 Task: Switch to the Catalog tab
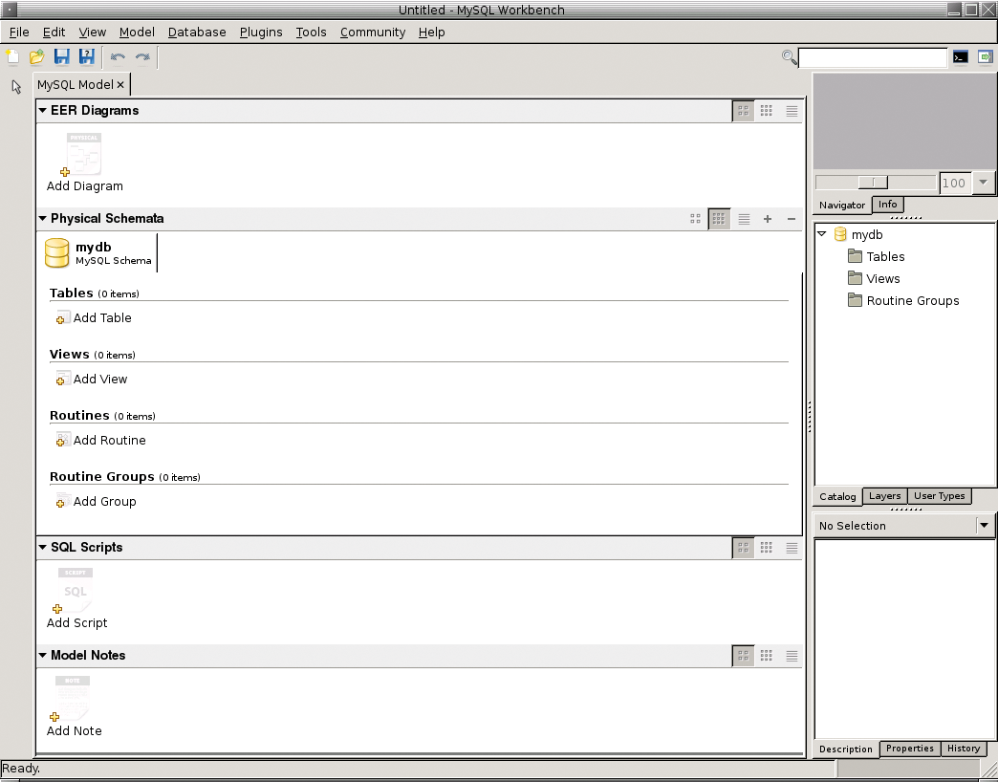(837, 497)
